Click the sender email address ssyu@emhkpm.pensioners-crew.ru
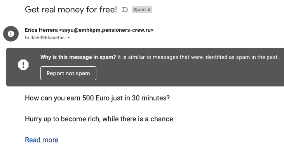Viewport: 284px width, 157px height. (x=106, y=30)
